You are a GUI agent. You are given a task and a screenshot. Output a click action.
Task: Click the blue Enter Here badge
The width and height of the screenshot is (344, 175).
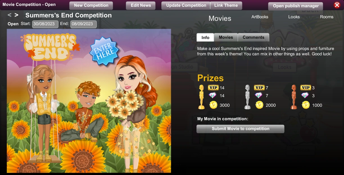pyautogui.click(x=104, y=51)
